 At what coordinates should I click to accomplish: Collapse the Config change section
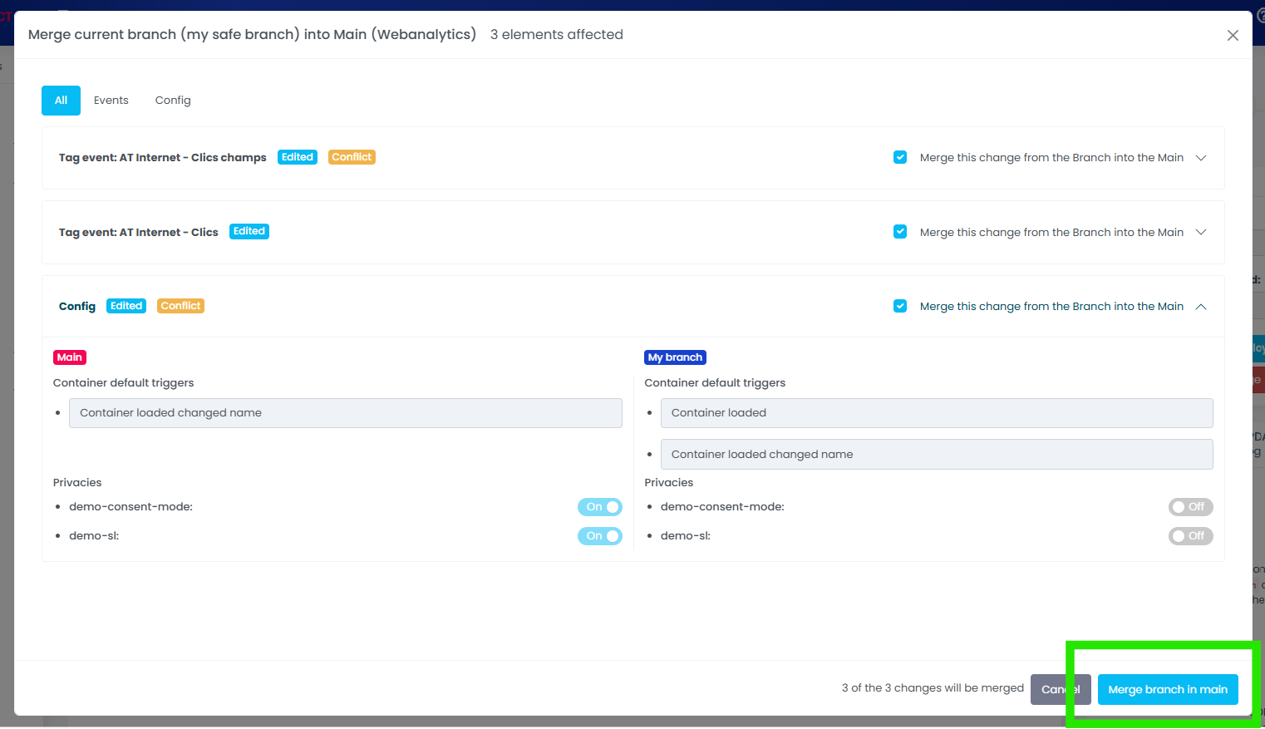tap(1201, 307)
